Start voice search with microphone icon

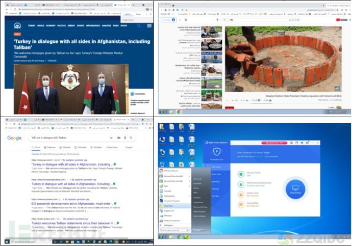tap(125, 138)
